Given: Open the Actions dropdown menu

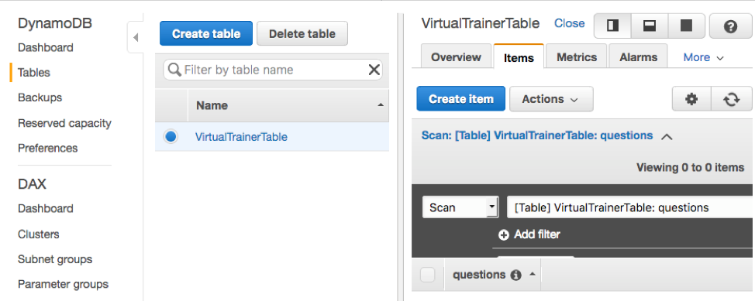Looking at the screenshot, I should point(551,99).
